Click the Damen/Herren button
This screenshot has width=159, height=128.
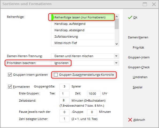(x=138, y=37)
